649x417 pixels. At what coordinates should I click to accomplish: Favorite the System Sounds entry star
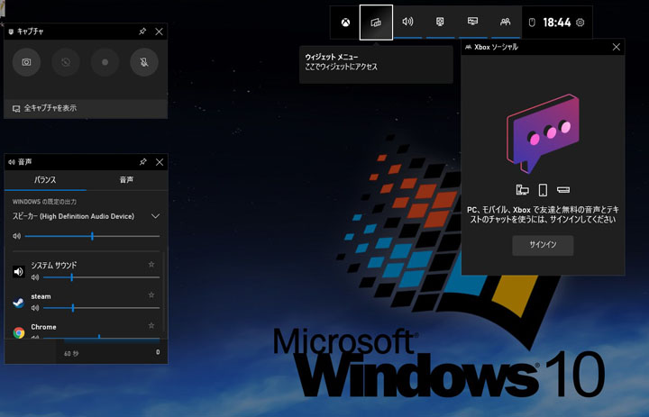tap(151, 265)
